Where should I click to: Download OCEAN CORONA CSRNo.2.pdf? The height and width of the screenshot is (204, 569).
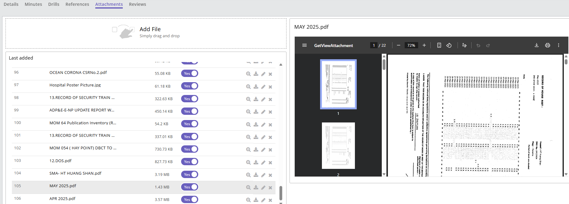point(256,74)
